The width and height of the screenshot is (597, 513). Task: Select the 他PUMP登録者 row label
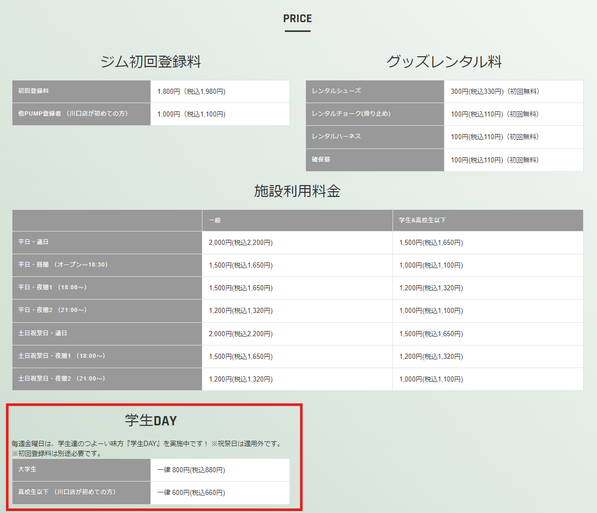73,114
